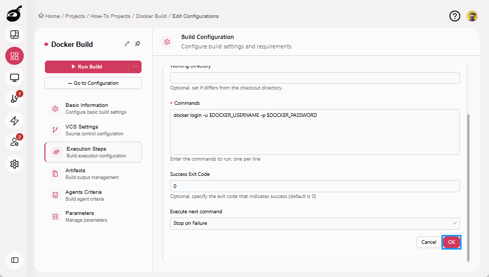489x277 pixels.
Task: Pin the Docker Build configuration
Action: (x=137, y=44)
